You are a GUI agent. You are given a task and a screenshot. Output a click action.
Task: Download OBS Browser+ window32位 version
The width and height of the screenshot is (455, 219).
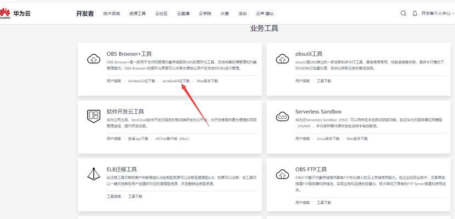(x=141, y=81)
